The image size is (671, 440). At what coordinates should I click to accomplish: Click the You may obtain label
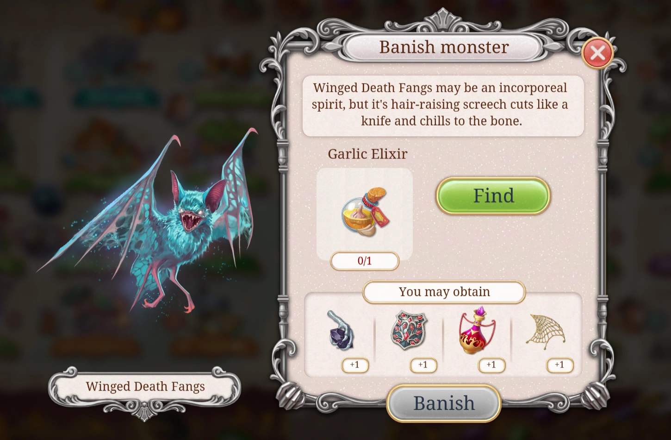[444, 292]
